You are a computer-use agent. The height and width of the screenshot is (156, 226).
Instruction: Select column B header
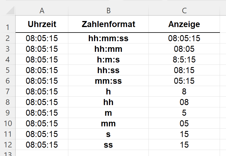point(108,11)
